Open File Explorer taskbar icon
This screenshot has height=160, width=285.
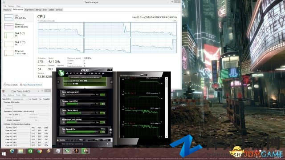tap(21, 151)
